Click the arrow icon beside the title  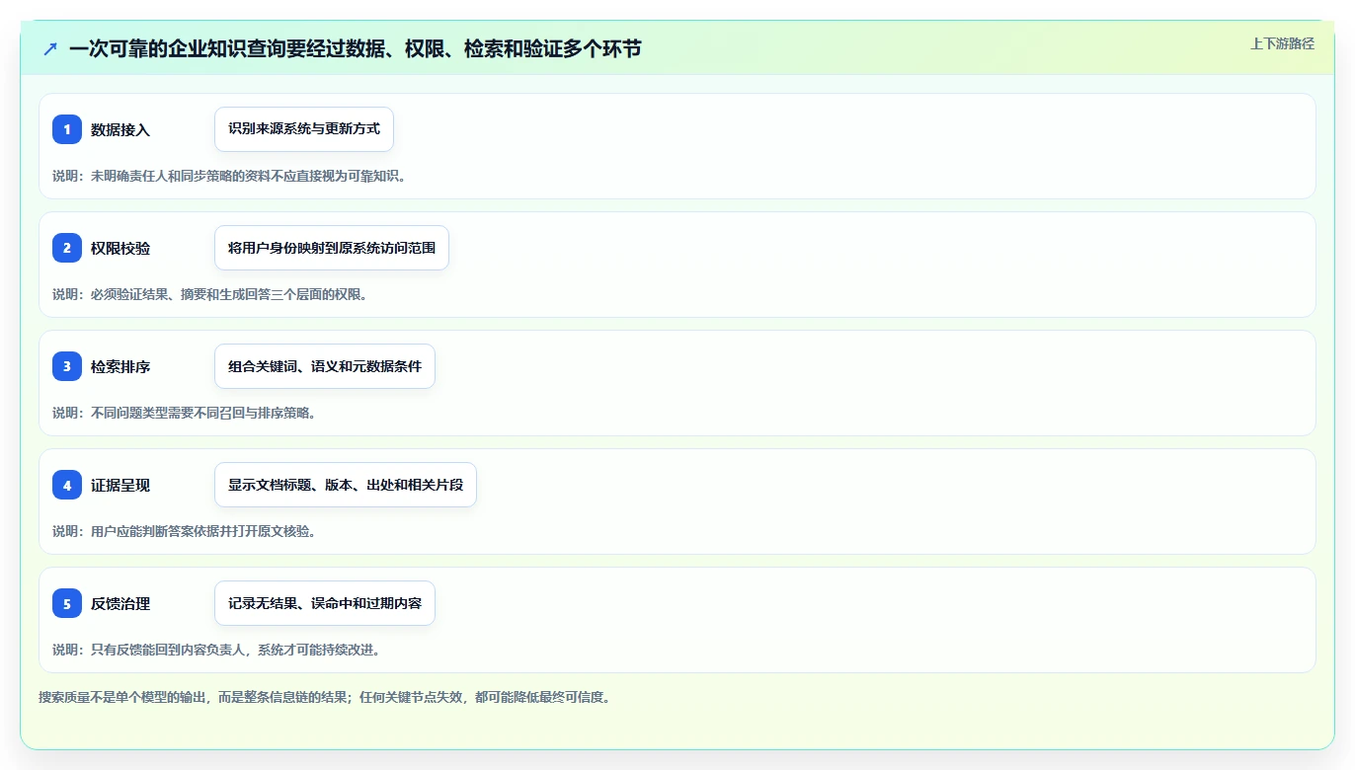[x=50, y=48]
